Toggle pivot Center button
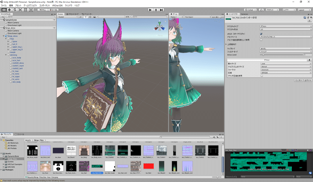This screenshot has height=182, width=313. [43, 10]
